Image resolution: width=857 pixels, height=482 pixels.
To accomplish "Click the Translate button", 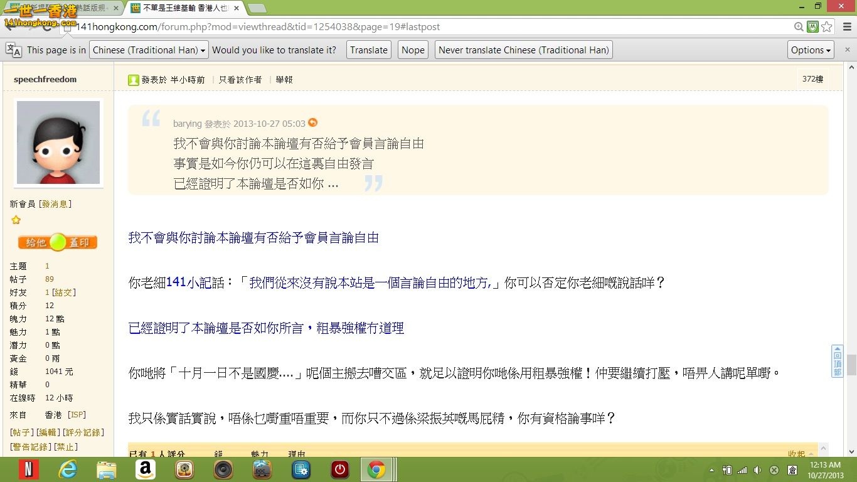I will click(368, 50).
